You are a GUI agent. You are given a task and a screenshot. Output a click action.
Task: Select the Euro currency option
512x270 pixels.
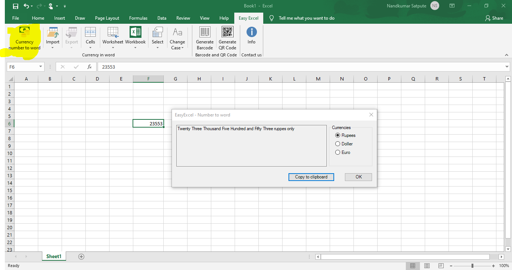[337, 152]
